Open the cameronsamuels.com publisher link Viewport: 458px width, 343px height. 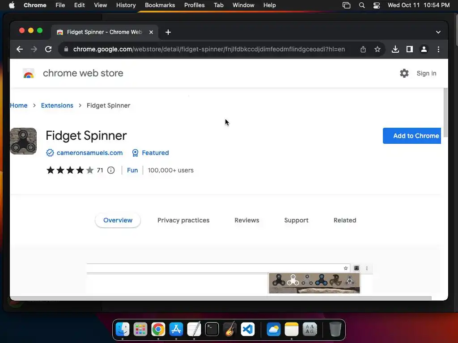coord(89,153)
